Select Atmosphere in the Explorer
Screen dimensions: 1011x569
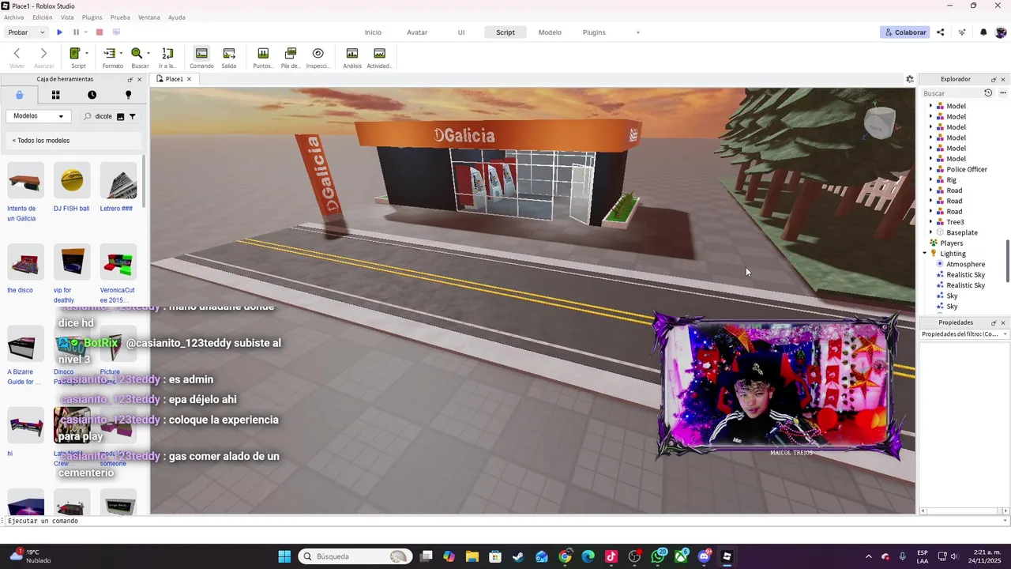click(965, 265)
